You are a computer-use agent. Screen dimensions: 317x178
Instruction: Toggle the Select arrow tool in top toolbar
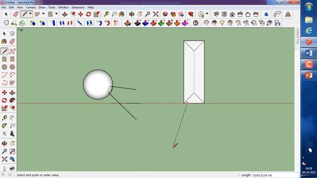[x=6, y=14]
